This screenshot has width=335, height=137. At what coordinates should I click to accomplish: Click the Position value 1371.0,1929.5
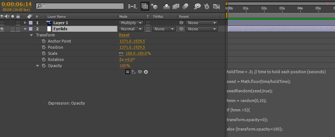[132, 47]
